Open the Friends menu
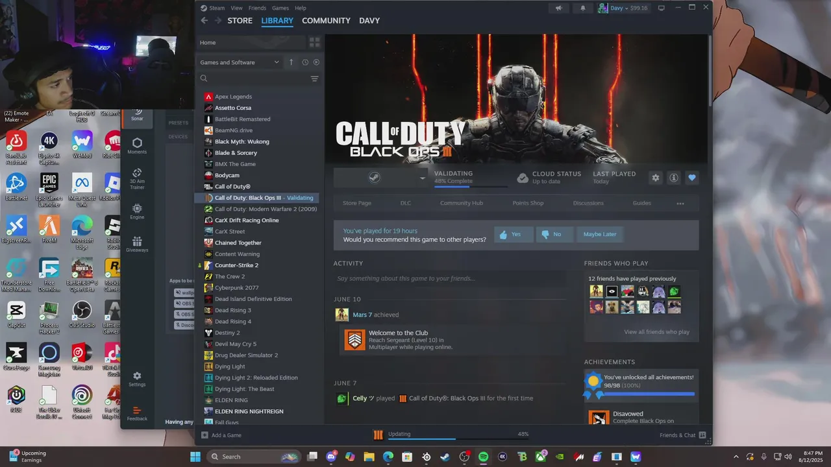The width and height of the screenshot is (831, 467). 257,8
